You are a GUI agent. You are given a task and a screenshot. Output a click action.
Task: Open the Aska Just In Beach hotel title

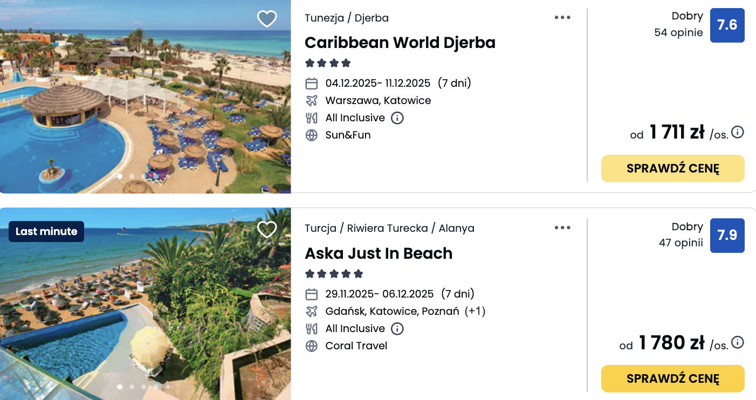(378, 253)
